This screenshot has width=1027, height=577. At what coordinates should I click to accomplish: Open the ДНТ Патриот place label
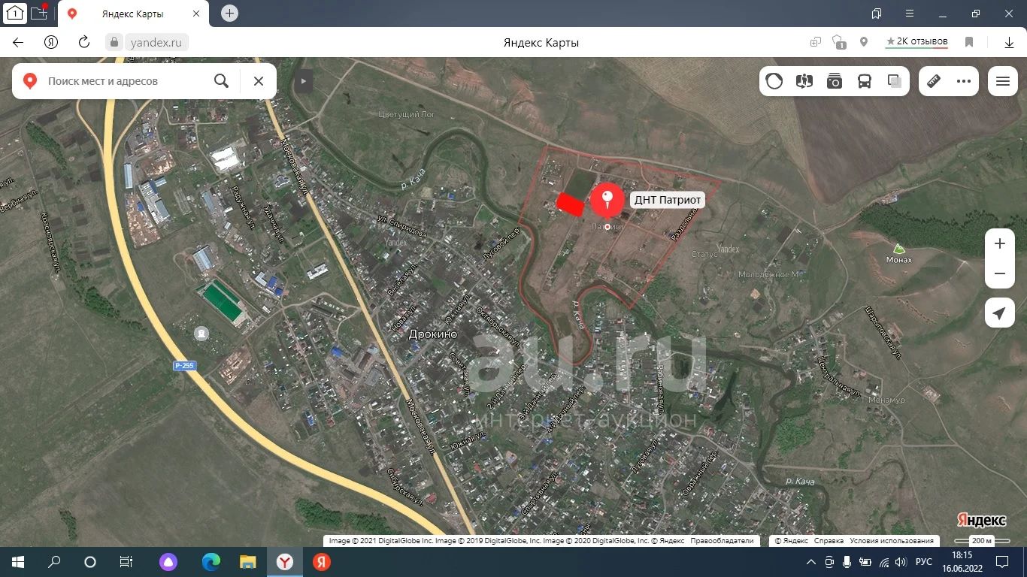coord(668,199)
